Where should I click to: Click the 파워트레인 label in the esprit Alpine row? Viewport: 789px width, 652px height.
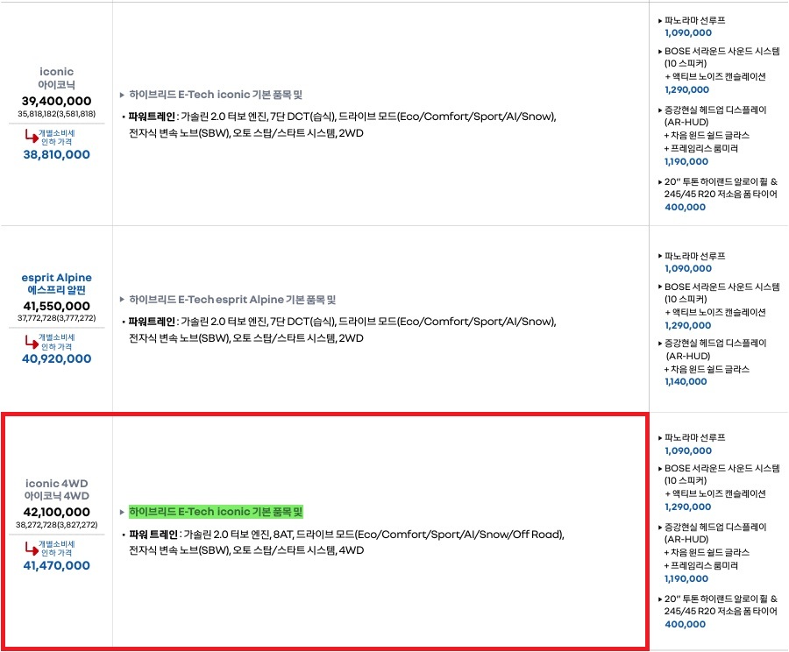(x=153, y=322)
